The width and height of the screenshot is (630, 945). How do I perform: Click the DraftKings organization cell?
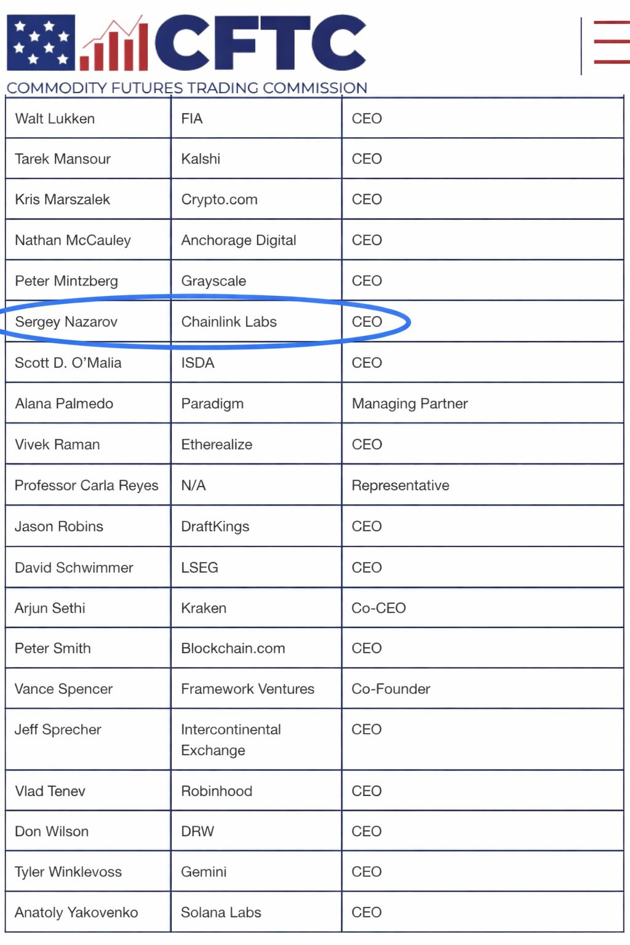pos(215,527)
